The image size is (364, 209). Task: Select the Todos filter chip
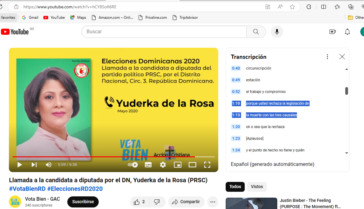(235, 187)
